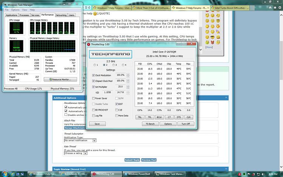Toggle the EIST checkbox
Screen dimensions: 283x177
click(117, 104)
